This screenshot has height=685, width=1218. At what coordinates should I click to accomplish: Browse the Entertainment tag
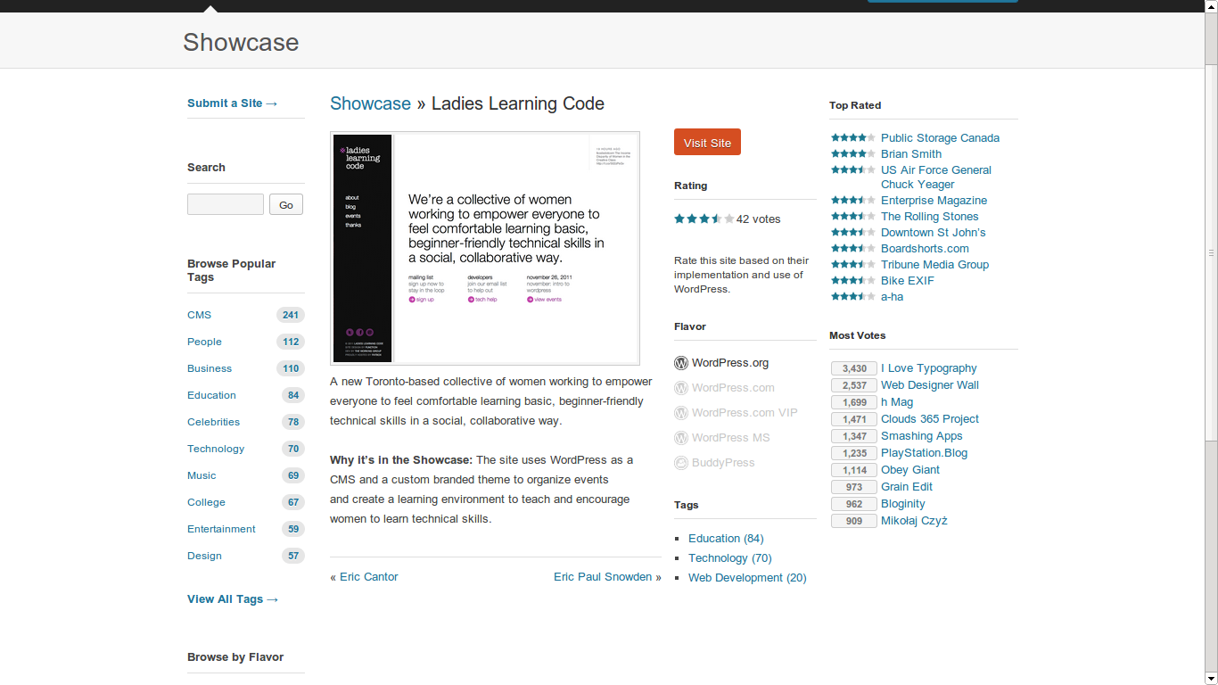[221, 529]
